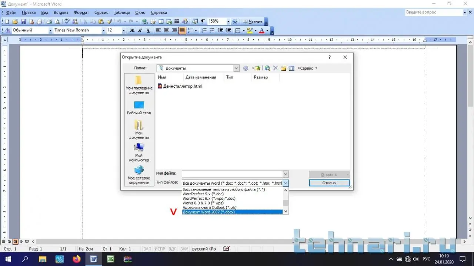The width and height of the screenshot is (474, 266).
Task: Click the Отмена button
Action: 329,183
